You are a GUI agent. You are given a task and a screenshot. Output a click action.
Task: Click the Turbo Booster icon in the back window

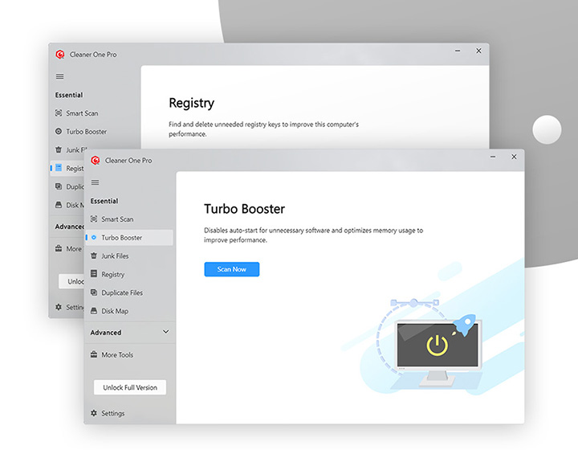point(59,132)
